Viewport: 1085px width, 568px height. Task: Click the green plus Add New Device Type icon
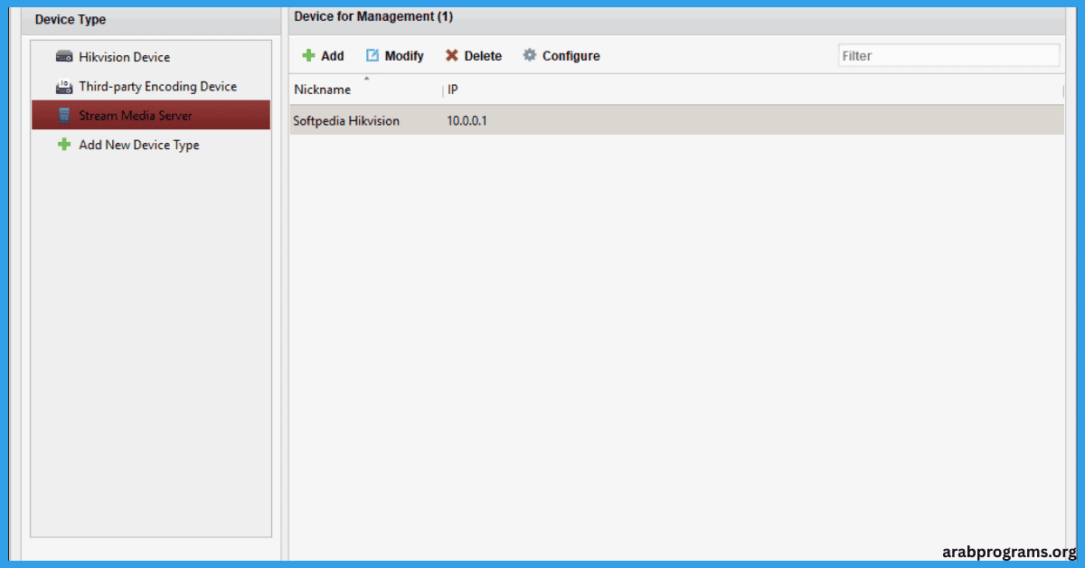point(64,145)
